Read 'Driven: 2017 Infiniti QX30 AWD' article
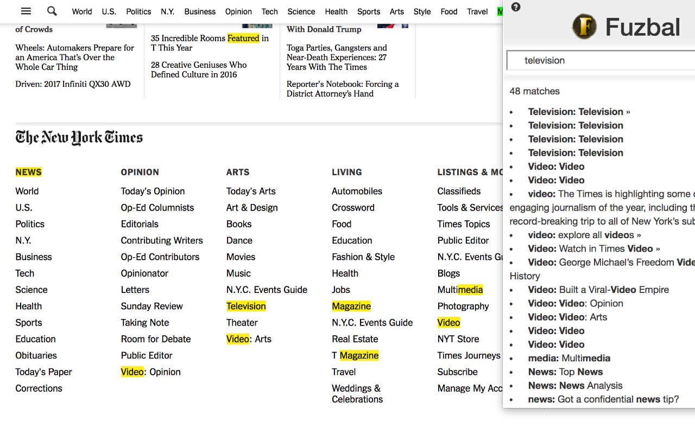695x434 pixels. point(73,84)
